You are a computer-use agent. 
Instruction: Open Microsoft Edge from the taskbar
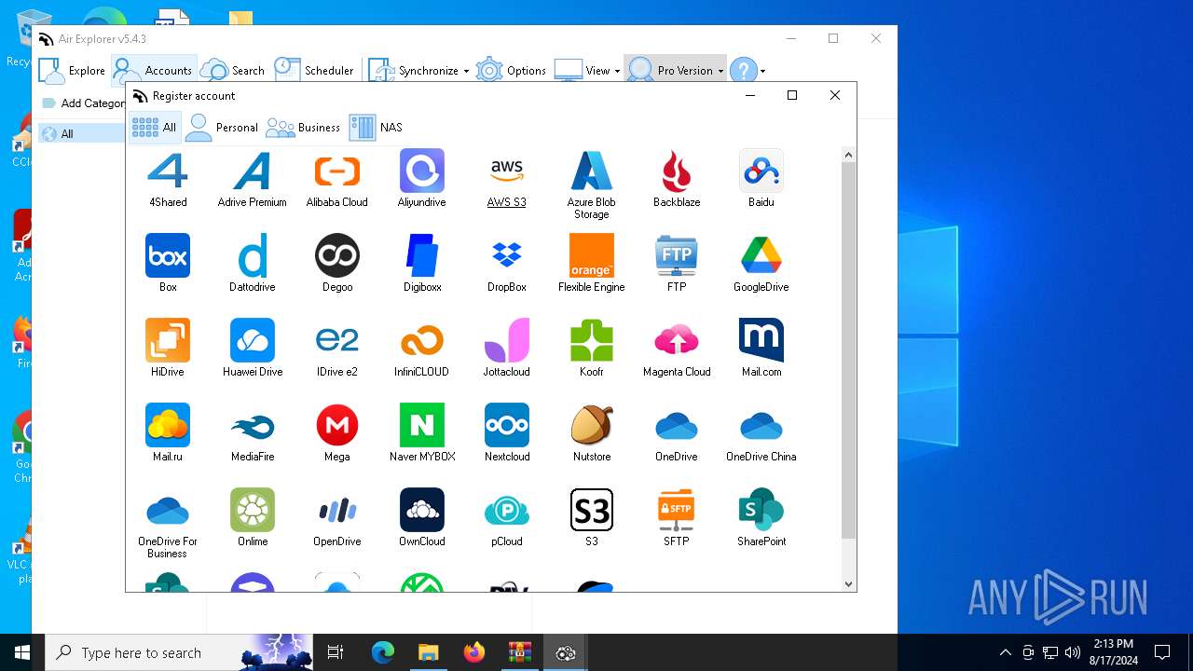tap(383, 652)
